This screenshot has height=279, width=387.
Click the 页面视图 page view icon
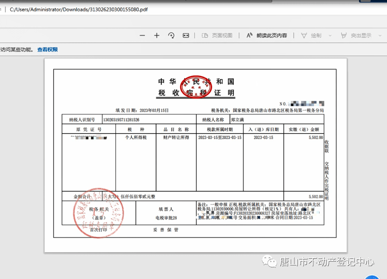[204, 35]
